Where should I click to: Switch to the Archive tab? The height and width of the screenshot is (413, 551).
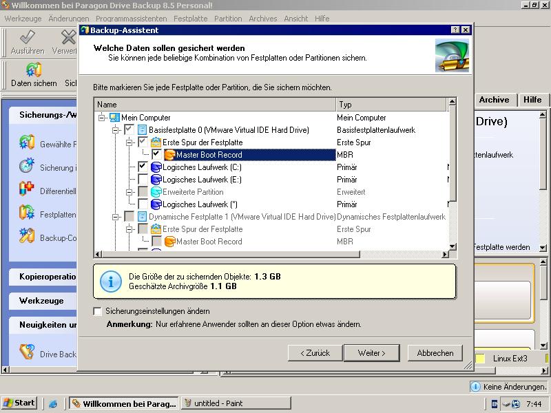(495, 100)
